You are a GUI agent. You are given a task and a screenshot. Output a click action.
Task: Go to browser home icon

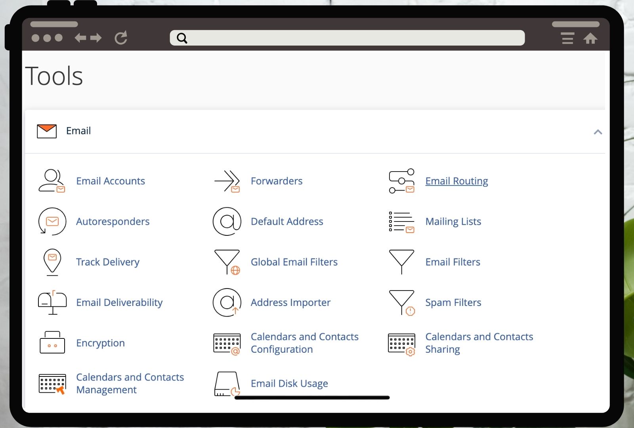click(x=590, y=38)
